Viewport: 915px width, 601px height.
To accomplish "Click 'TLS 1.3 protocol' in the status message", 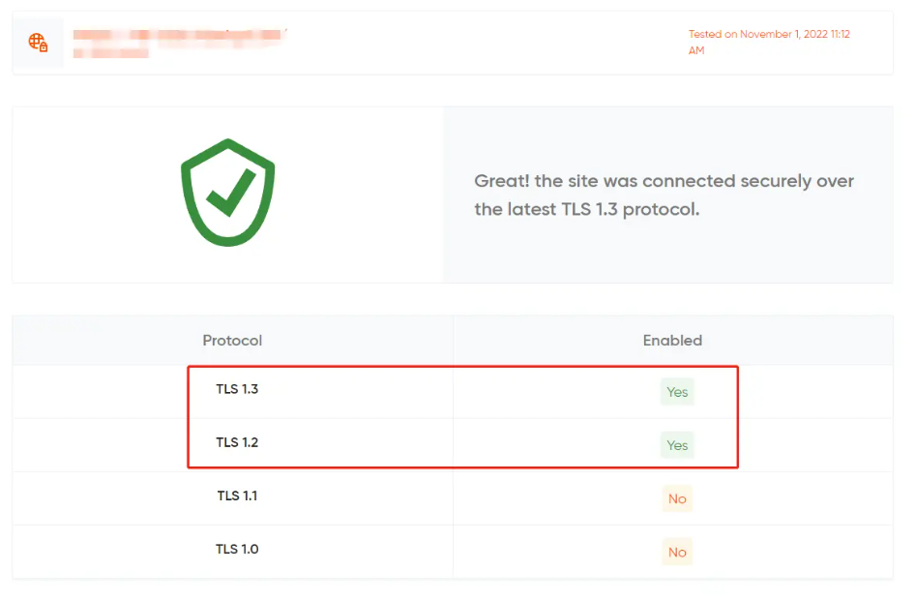I will (630, 209).
